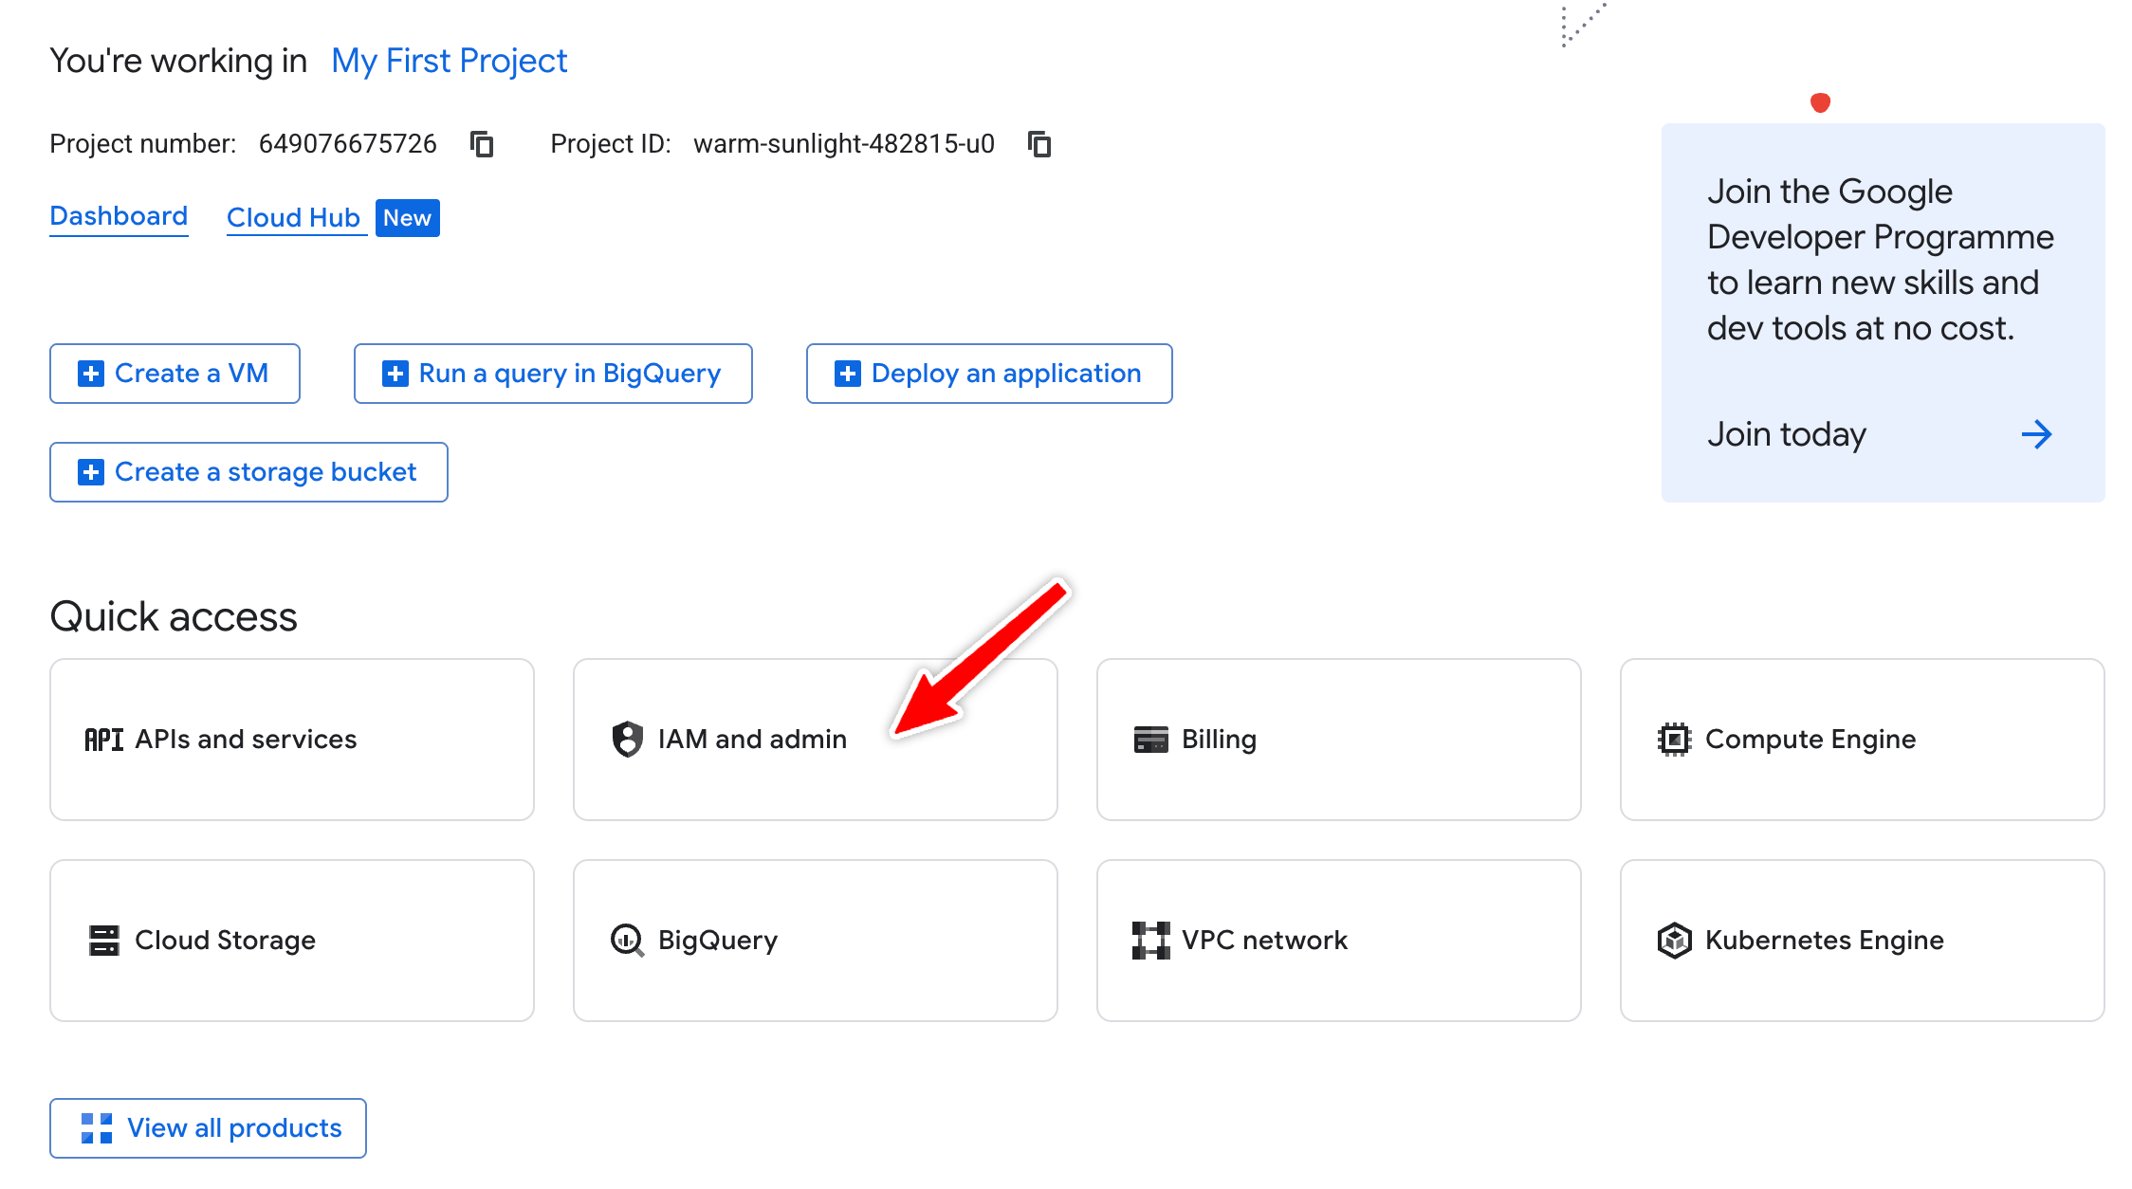The image size is (2132, 1189).
Task: Copy the Project ID to clipboard
Action: tap(1039, 144)
